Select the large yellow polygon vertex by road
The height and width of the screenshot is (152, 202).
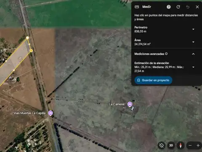31,51
